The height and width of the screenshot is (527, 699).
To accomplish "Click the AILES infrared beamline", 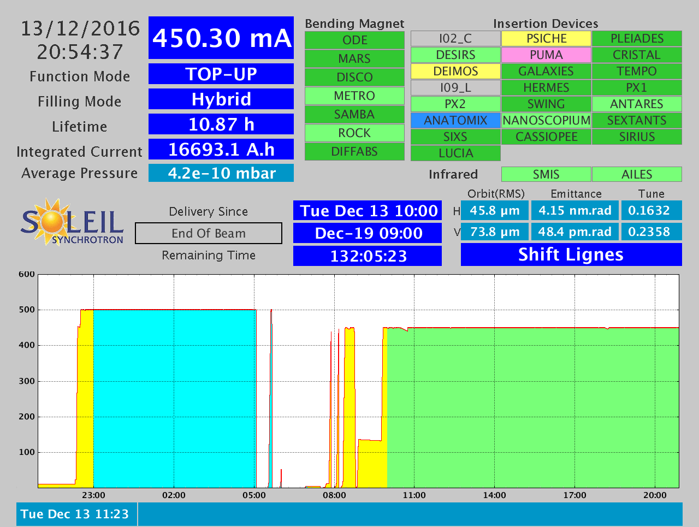I will pos(637,174).
